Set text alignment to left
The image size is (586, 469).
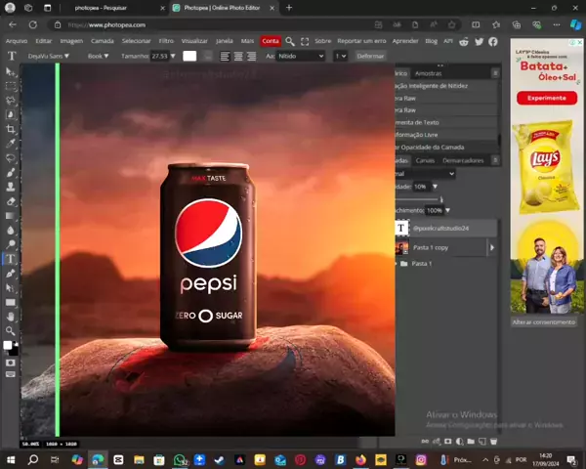click(225, 56)
